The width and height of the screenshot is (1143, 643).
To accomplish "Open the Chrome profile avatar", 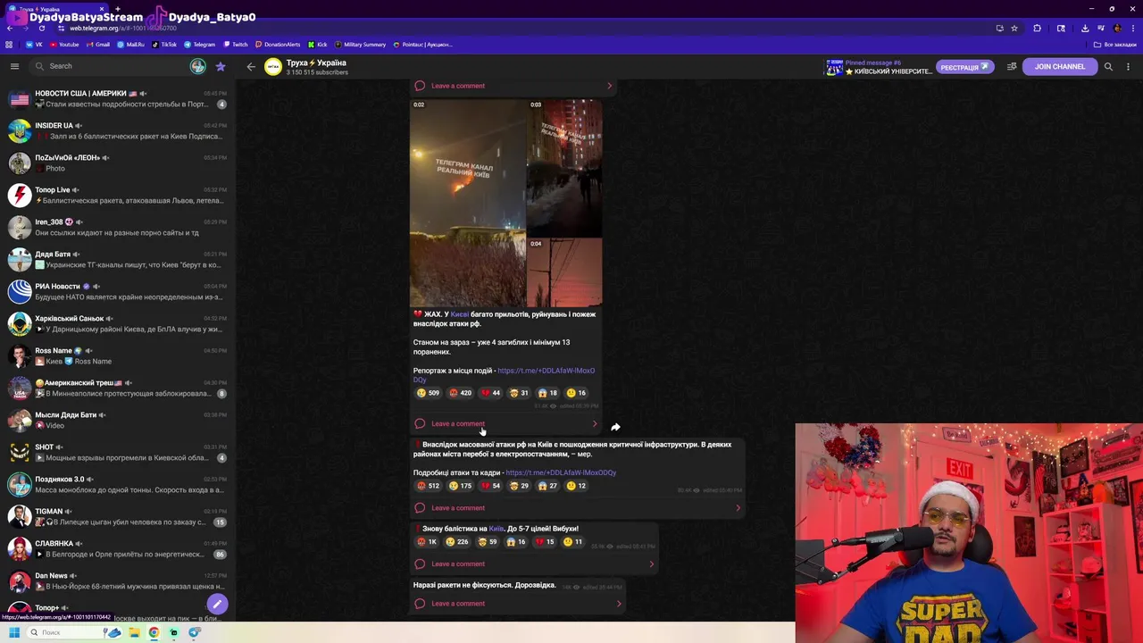I will (1117, 28).
